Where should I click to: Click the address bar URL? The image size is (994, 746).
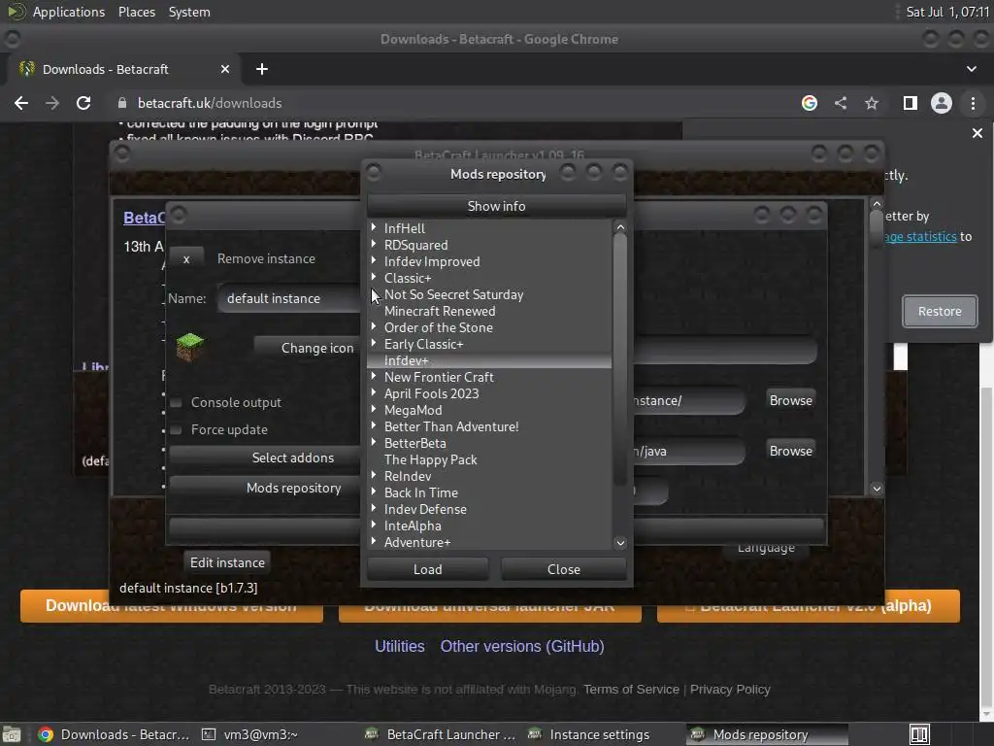pyautogui.click(x=210, y=103)
